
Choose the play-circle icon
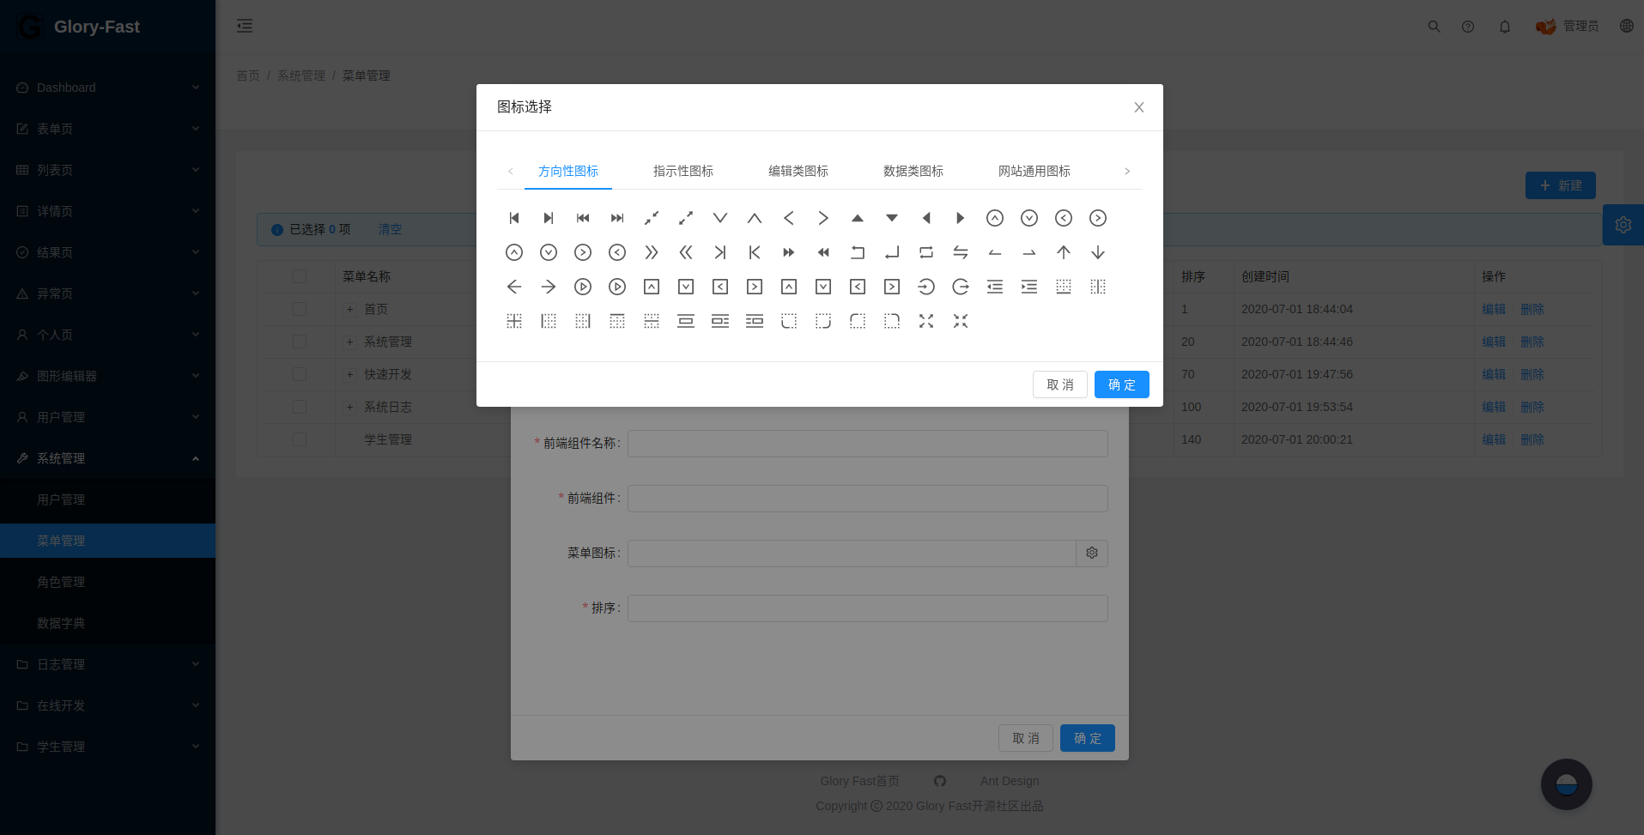point(583,287)
